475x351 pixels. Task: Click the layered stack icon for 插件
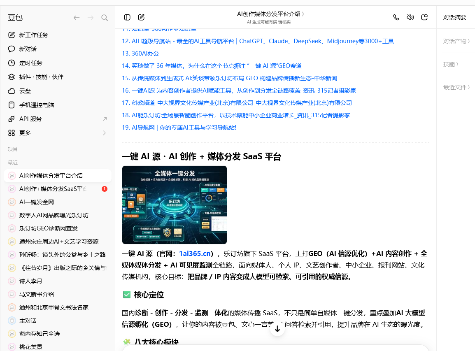point(12,77)
